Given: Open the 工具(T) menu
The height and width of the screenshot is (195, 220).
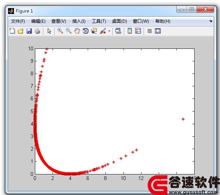Looking at the screenshot, I should point(99,21).
